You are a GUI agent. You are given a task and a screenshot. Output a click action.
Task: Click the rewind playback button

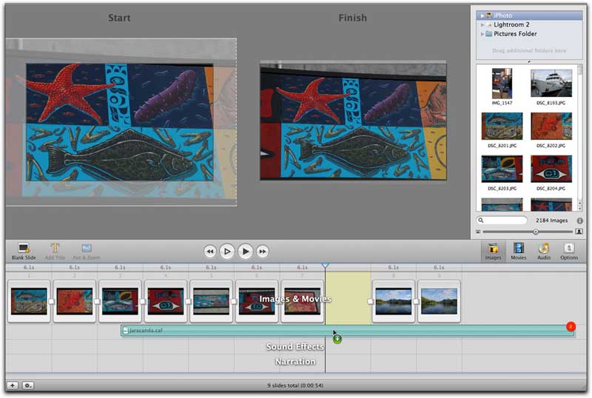pos(210,251)
